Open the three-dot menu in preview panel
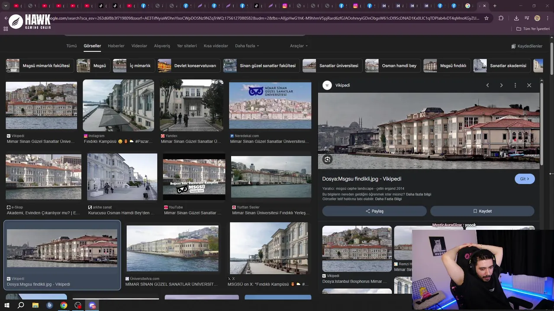Viewport: 554px width, 311px height. pyautogui.click(x=515, y=86)
